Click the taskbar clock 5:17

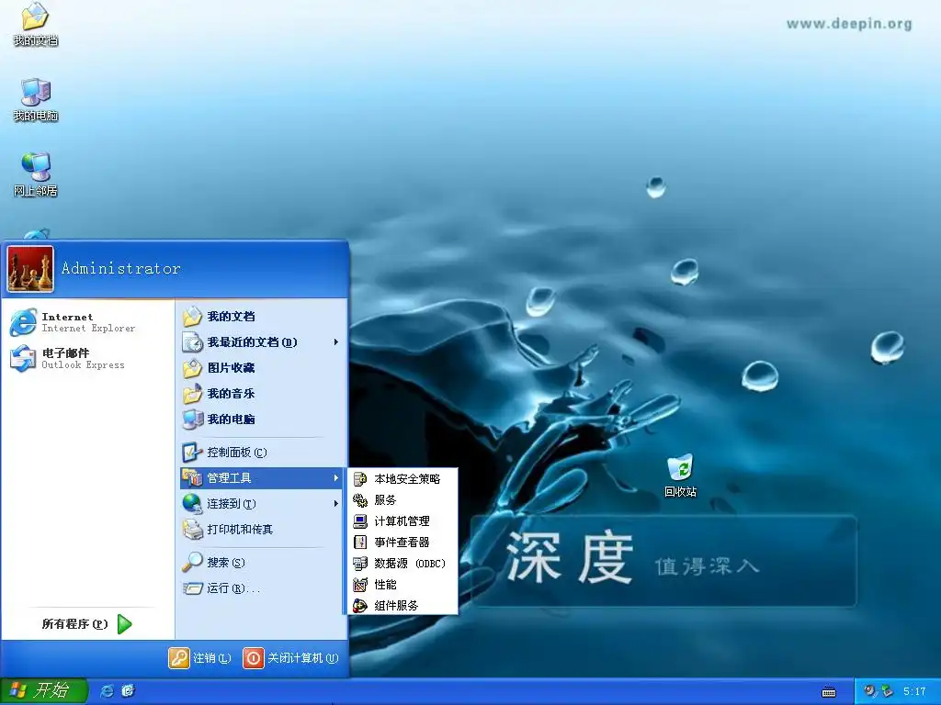(x=914, y=691)
